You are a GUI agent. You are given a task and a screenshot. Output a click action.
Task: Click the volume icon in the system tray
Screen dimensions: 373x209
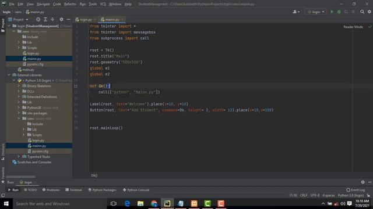tap(343, 204)
